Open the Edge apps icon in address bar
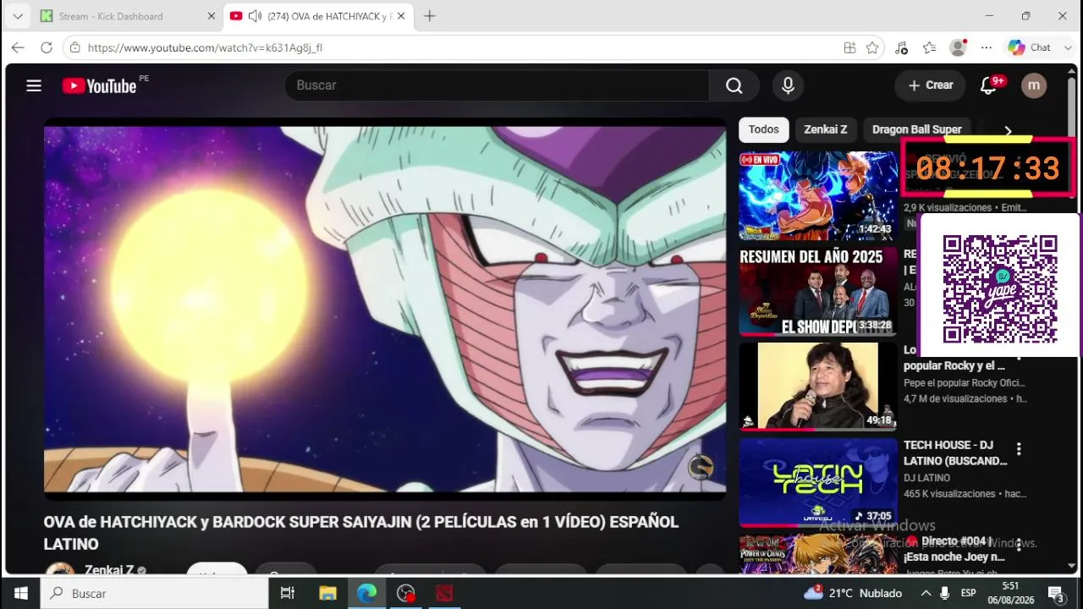Screen dimensions: 1083x609 click(850, 47)
